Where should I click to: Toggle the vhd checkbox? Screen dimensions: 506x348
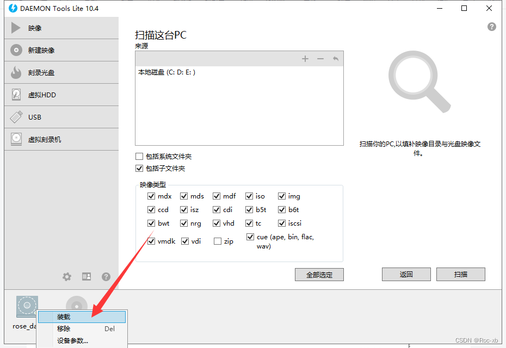pos(217,223)
